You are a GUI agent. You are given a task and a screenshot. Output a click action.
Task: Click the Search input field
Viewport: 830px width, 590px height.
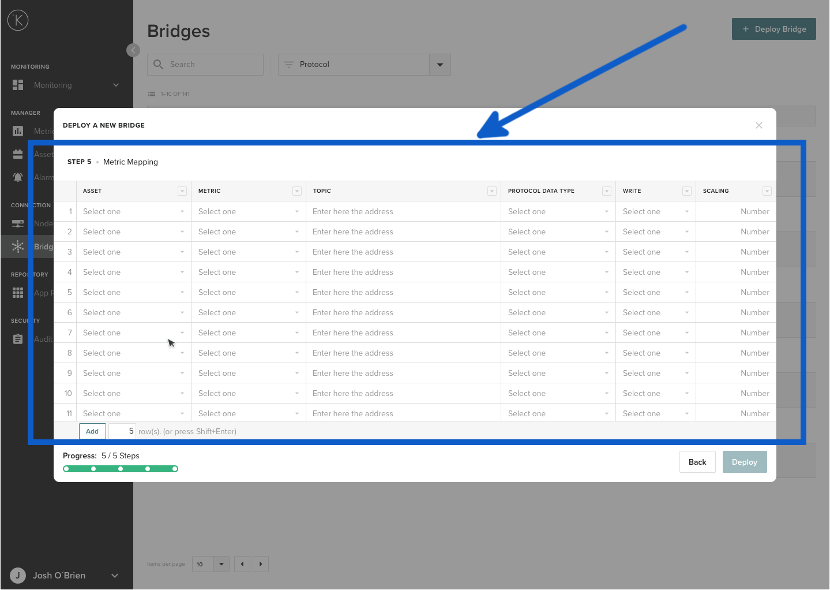205,64
